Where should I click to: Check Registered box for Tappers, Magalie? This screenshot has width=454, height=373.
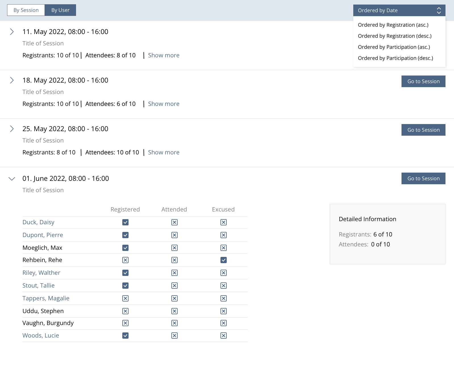[x=125, y=298]
